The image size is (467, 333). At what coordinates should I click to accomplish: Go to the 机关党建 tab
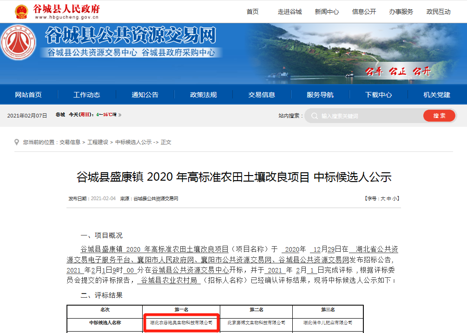(x=437, y=95)
